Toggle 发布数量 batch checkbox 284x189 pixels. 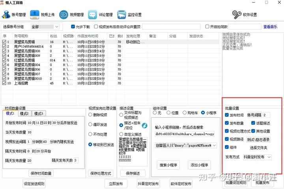pyautogui.click(x=226, y=123)
